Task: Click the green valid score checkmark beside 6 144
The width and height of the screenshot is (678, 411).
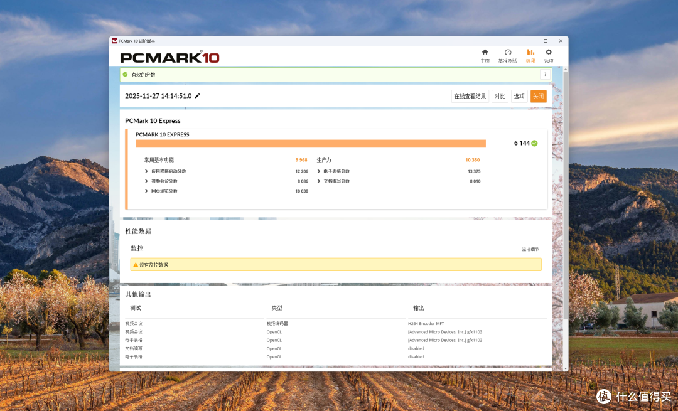Action: tap(534, 143)
